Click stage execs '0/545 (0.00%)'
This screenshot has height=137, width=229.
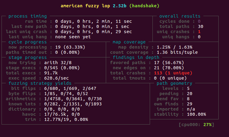[62, 68]
